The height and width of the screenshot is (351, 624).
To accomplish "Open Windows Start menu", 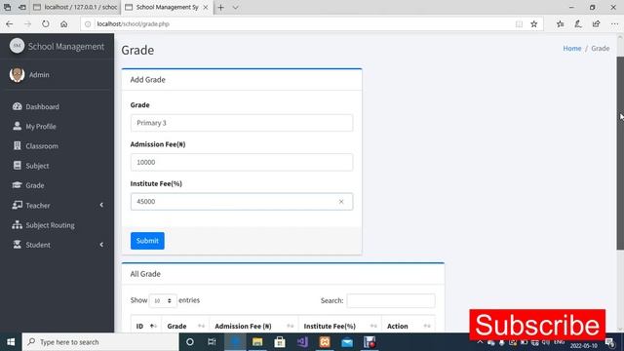I will point(11,342).
